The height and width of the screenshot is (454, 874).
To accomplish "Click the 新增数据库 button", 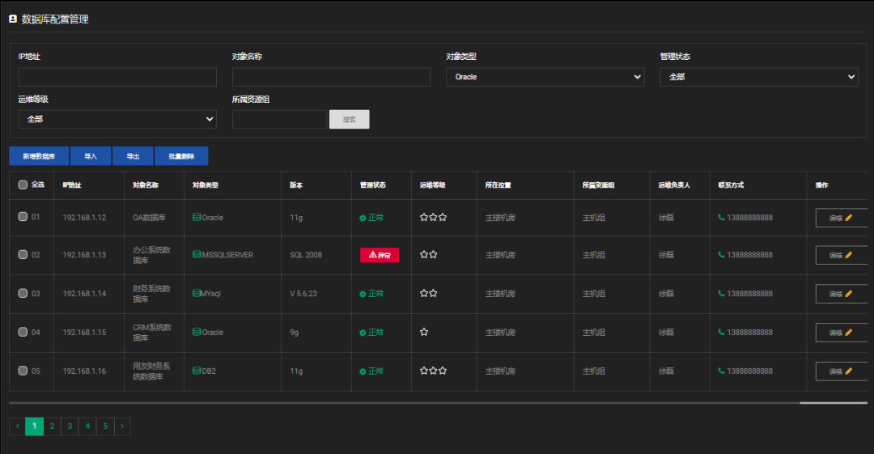I will [39, 156].
